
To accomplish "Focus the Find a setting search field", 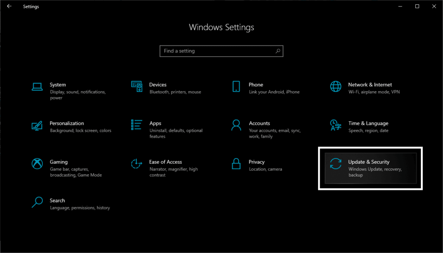I will pyautogui.click(x=221, y=51).
